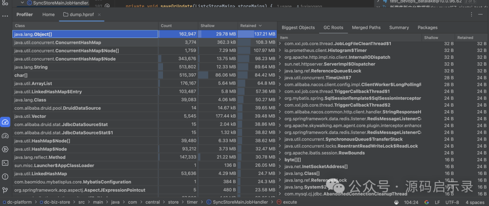Open the Biggest Objects tab
This screenshot has height=206, width=489.
[x=298, y=28]
